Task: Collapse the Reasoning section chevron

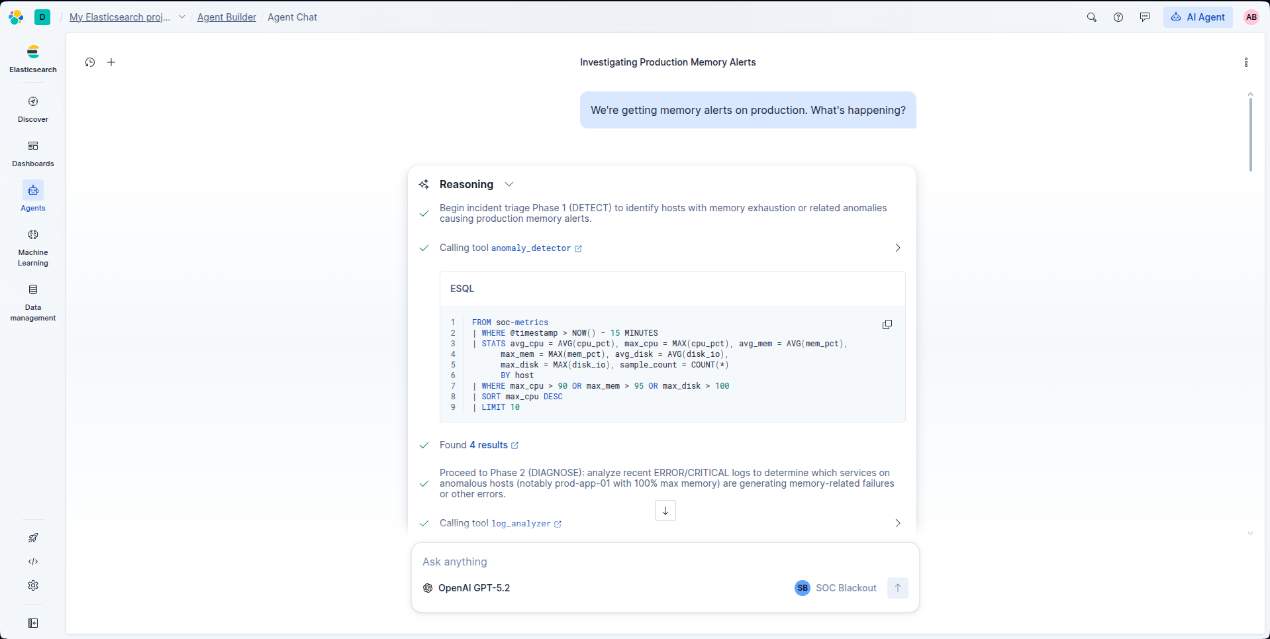Action: (509, 184)
